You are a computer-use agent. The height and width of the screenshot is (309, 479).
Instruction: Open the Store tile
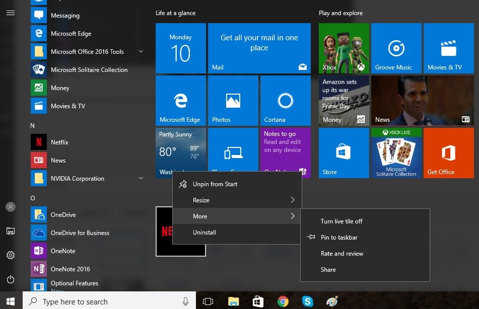click(344, 153)
